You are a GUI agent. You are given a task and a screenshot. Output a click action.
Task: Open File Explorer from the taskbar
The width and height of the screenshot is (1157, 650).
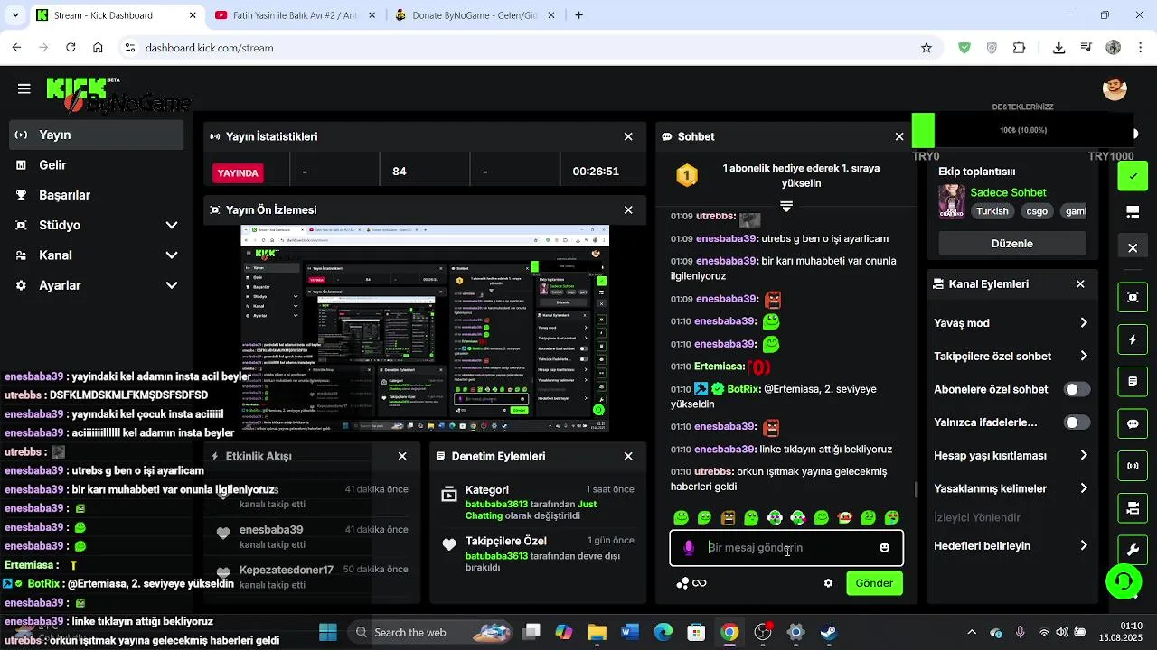click(x=597, y=632)
